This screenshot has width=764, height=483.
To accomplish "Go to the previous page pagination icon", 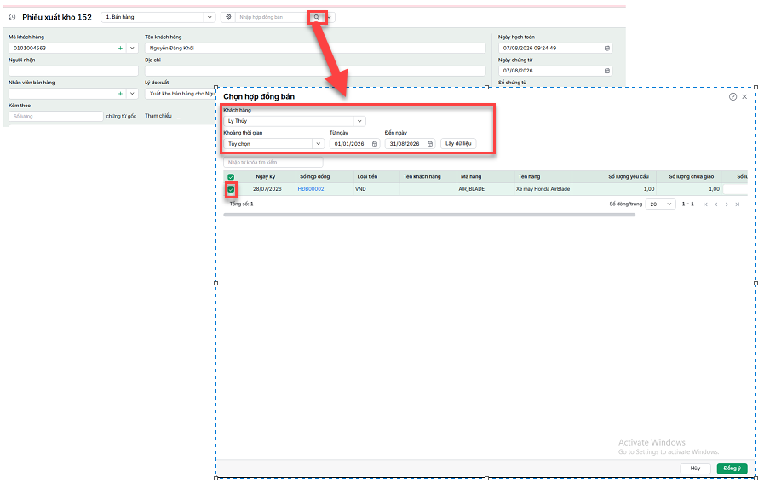I will click(x=716, y=204).
